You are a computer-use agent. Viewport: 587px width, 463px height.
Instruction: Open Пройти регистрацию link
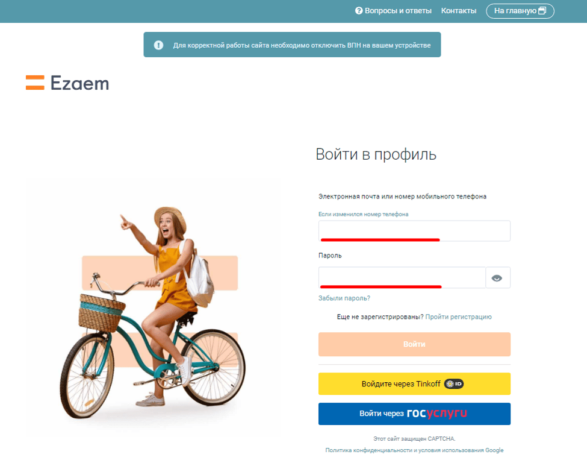pyautogui.click(x=458, y=317)
